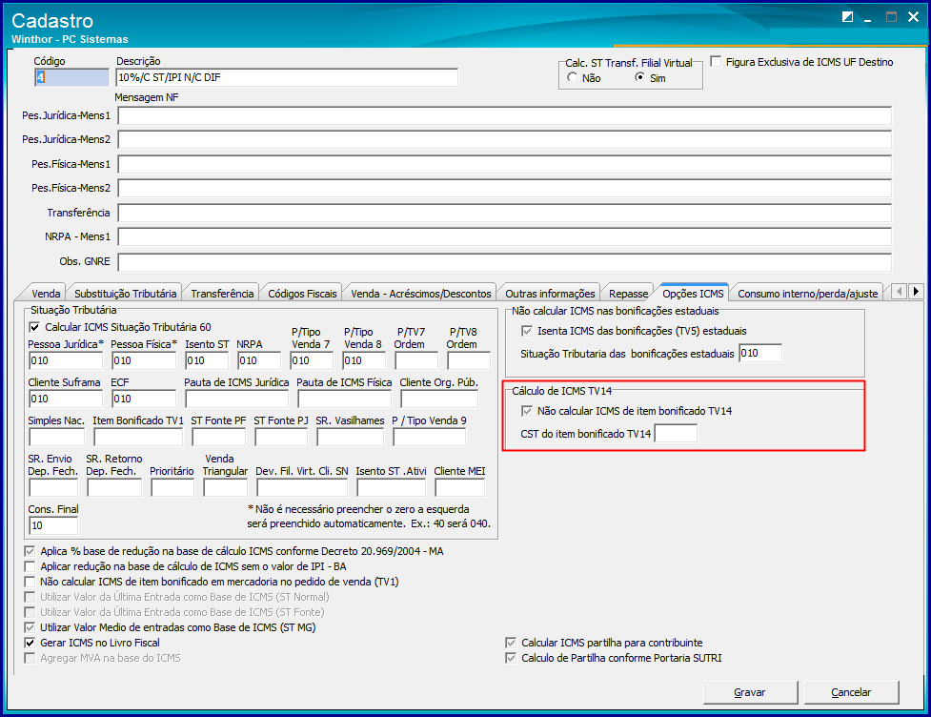Switch to Códigos Fiscais tab
The height and width of the screenshot is (717, 931).
[x=302, y=294]
